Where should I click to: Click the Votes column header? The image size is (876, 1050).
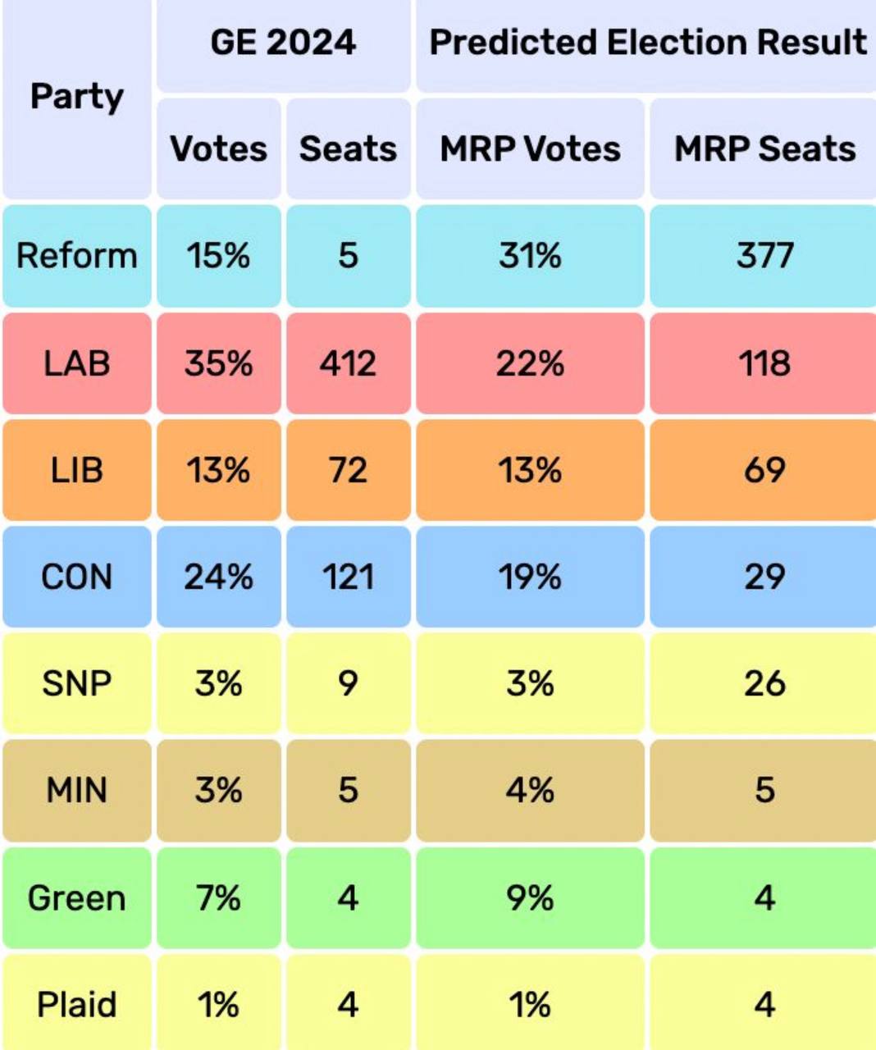(218, 149)
